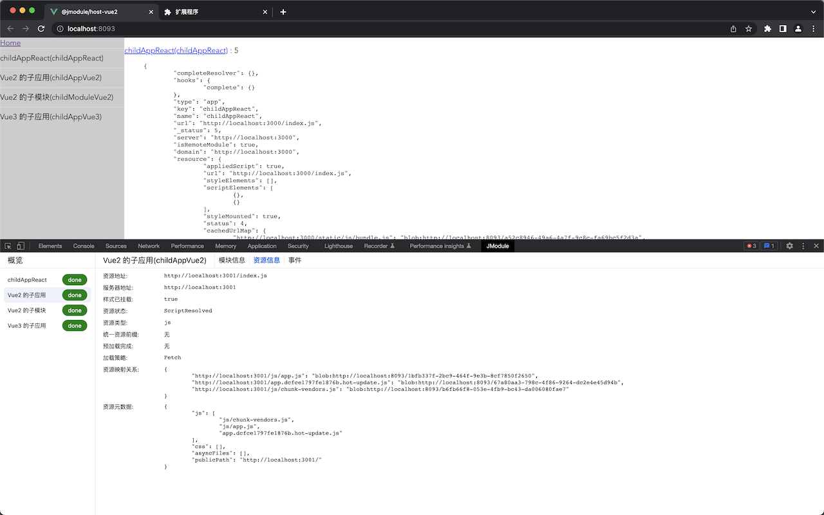
Task: Close the DevTools panel
Action: pos(816,246)
